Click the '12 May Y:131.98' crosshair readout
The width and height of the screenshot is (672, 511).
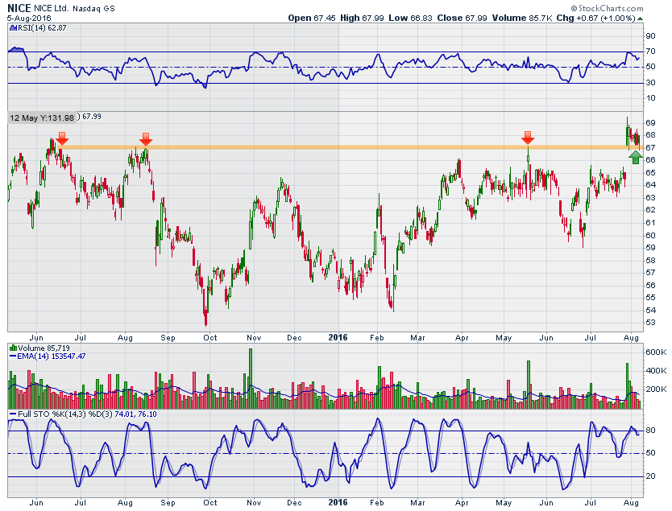tap(42, 117)
